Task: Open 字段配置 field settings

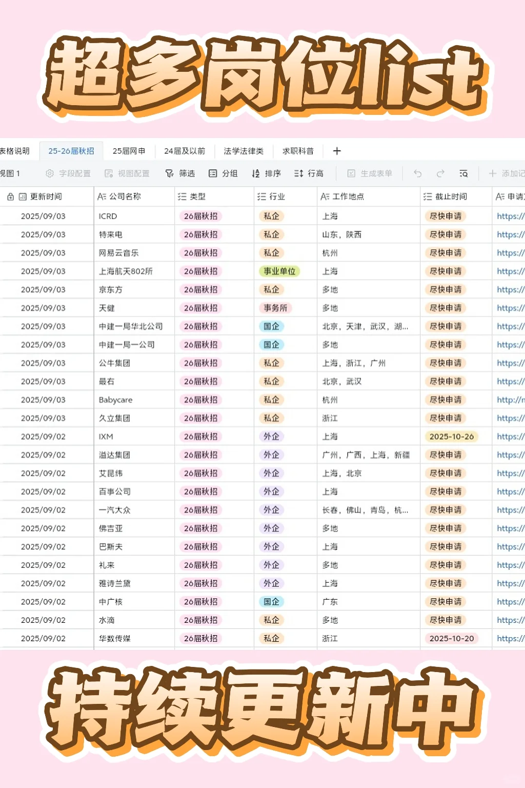Action: [68, 173]
